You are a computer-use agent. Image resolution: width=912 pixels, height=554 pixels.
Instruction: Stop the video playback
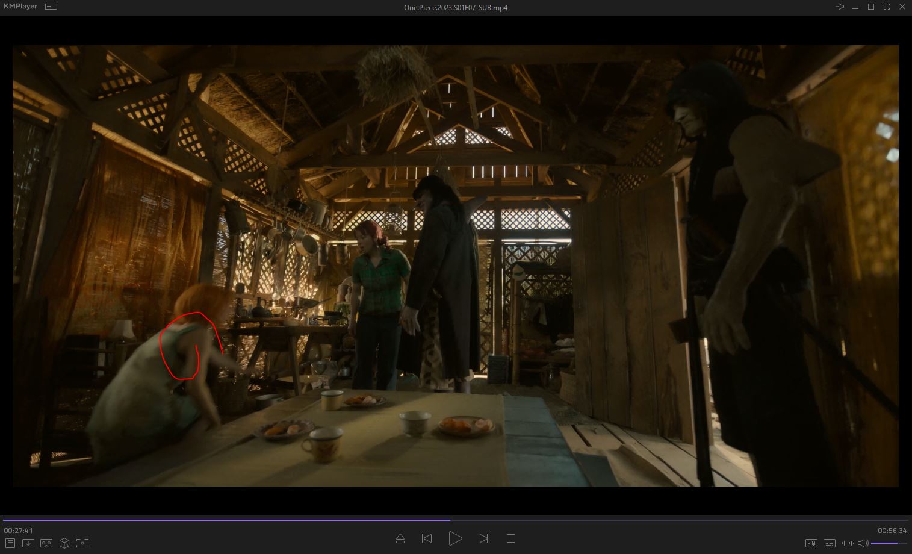[511, 538]
